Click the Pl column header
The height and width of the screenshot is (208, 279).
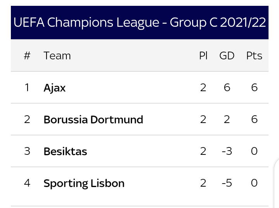(203, 56)
